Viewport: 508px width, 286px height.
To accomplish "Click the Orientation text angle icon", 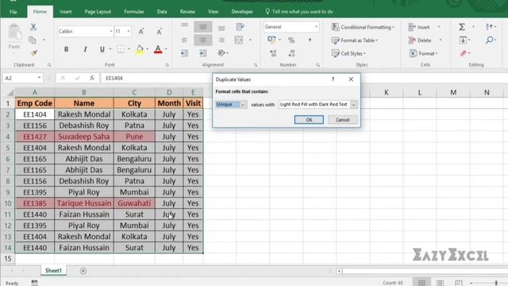I will coord(221,53).
